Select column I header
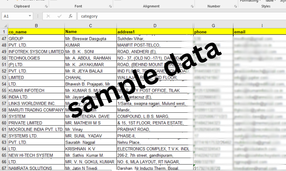286x171 pixels. [262, 26]
